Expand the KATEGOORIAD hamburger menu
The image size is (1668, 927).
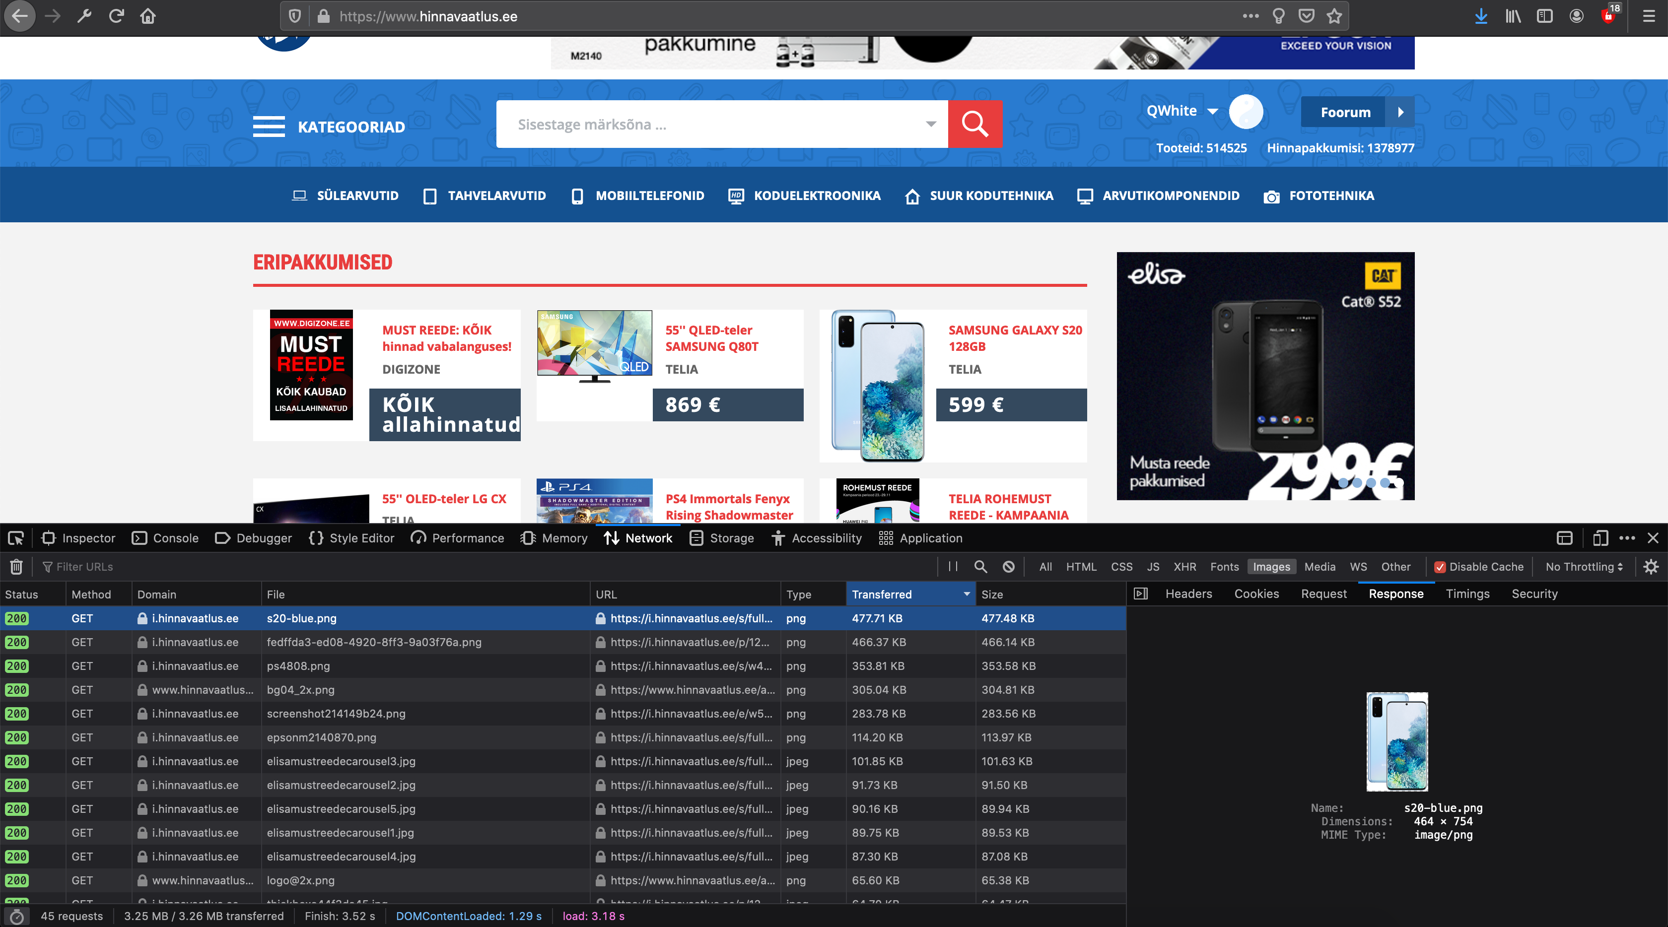(x=269, y=126)
